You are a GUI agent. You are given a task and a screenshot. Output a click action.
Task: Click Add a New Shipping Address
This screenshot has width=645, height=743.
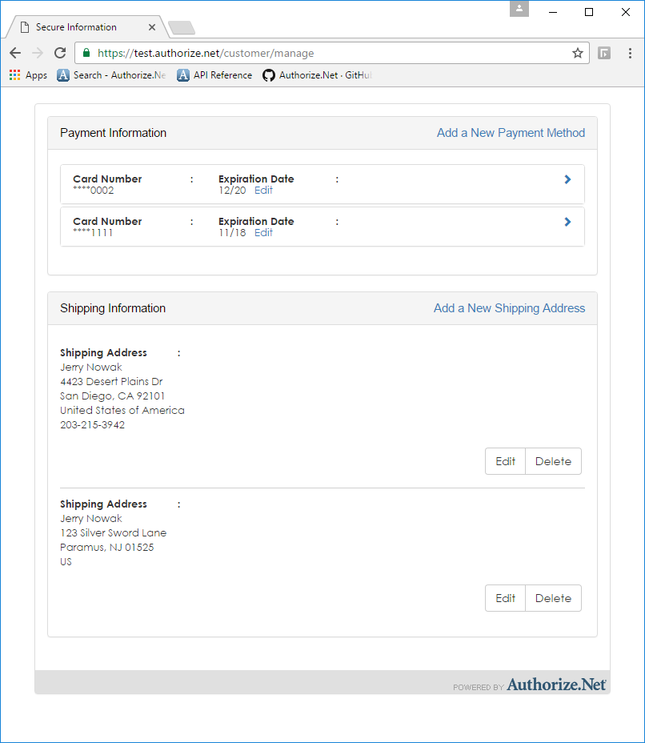tap(509, 308)
